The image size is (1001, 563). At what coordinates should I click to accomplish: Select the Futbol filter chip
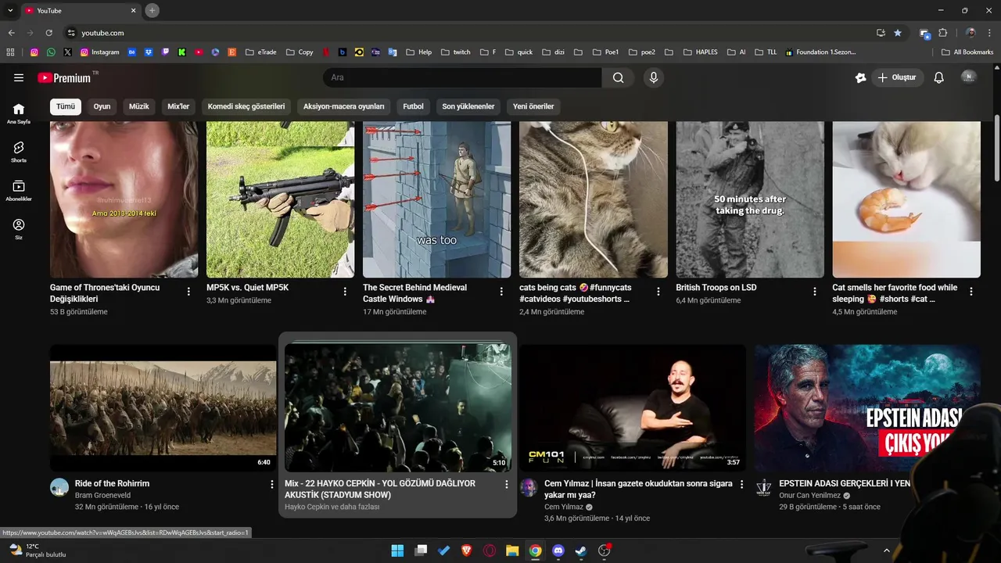(414, 106)
